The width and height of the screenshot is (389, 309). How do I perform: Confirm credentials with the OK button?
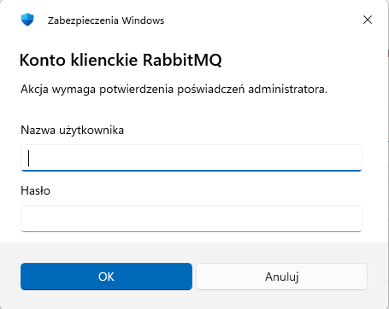point(106,277)
